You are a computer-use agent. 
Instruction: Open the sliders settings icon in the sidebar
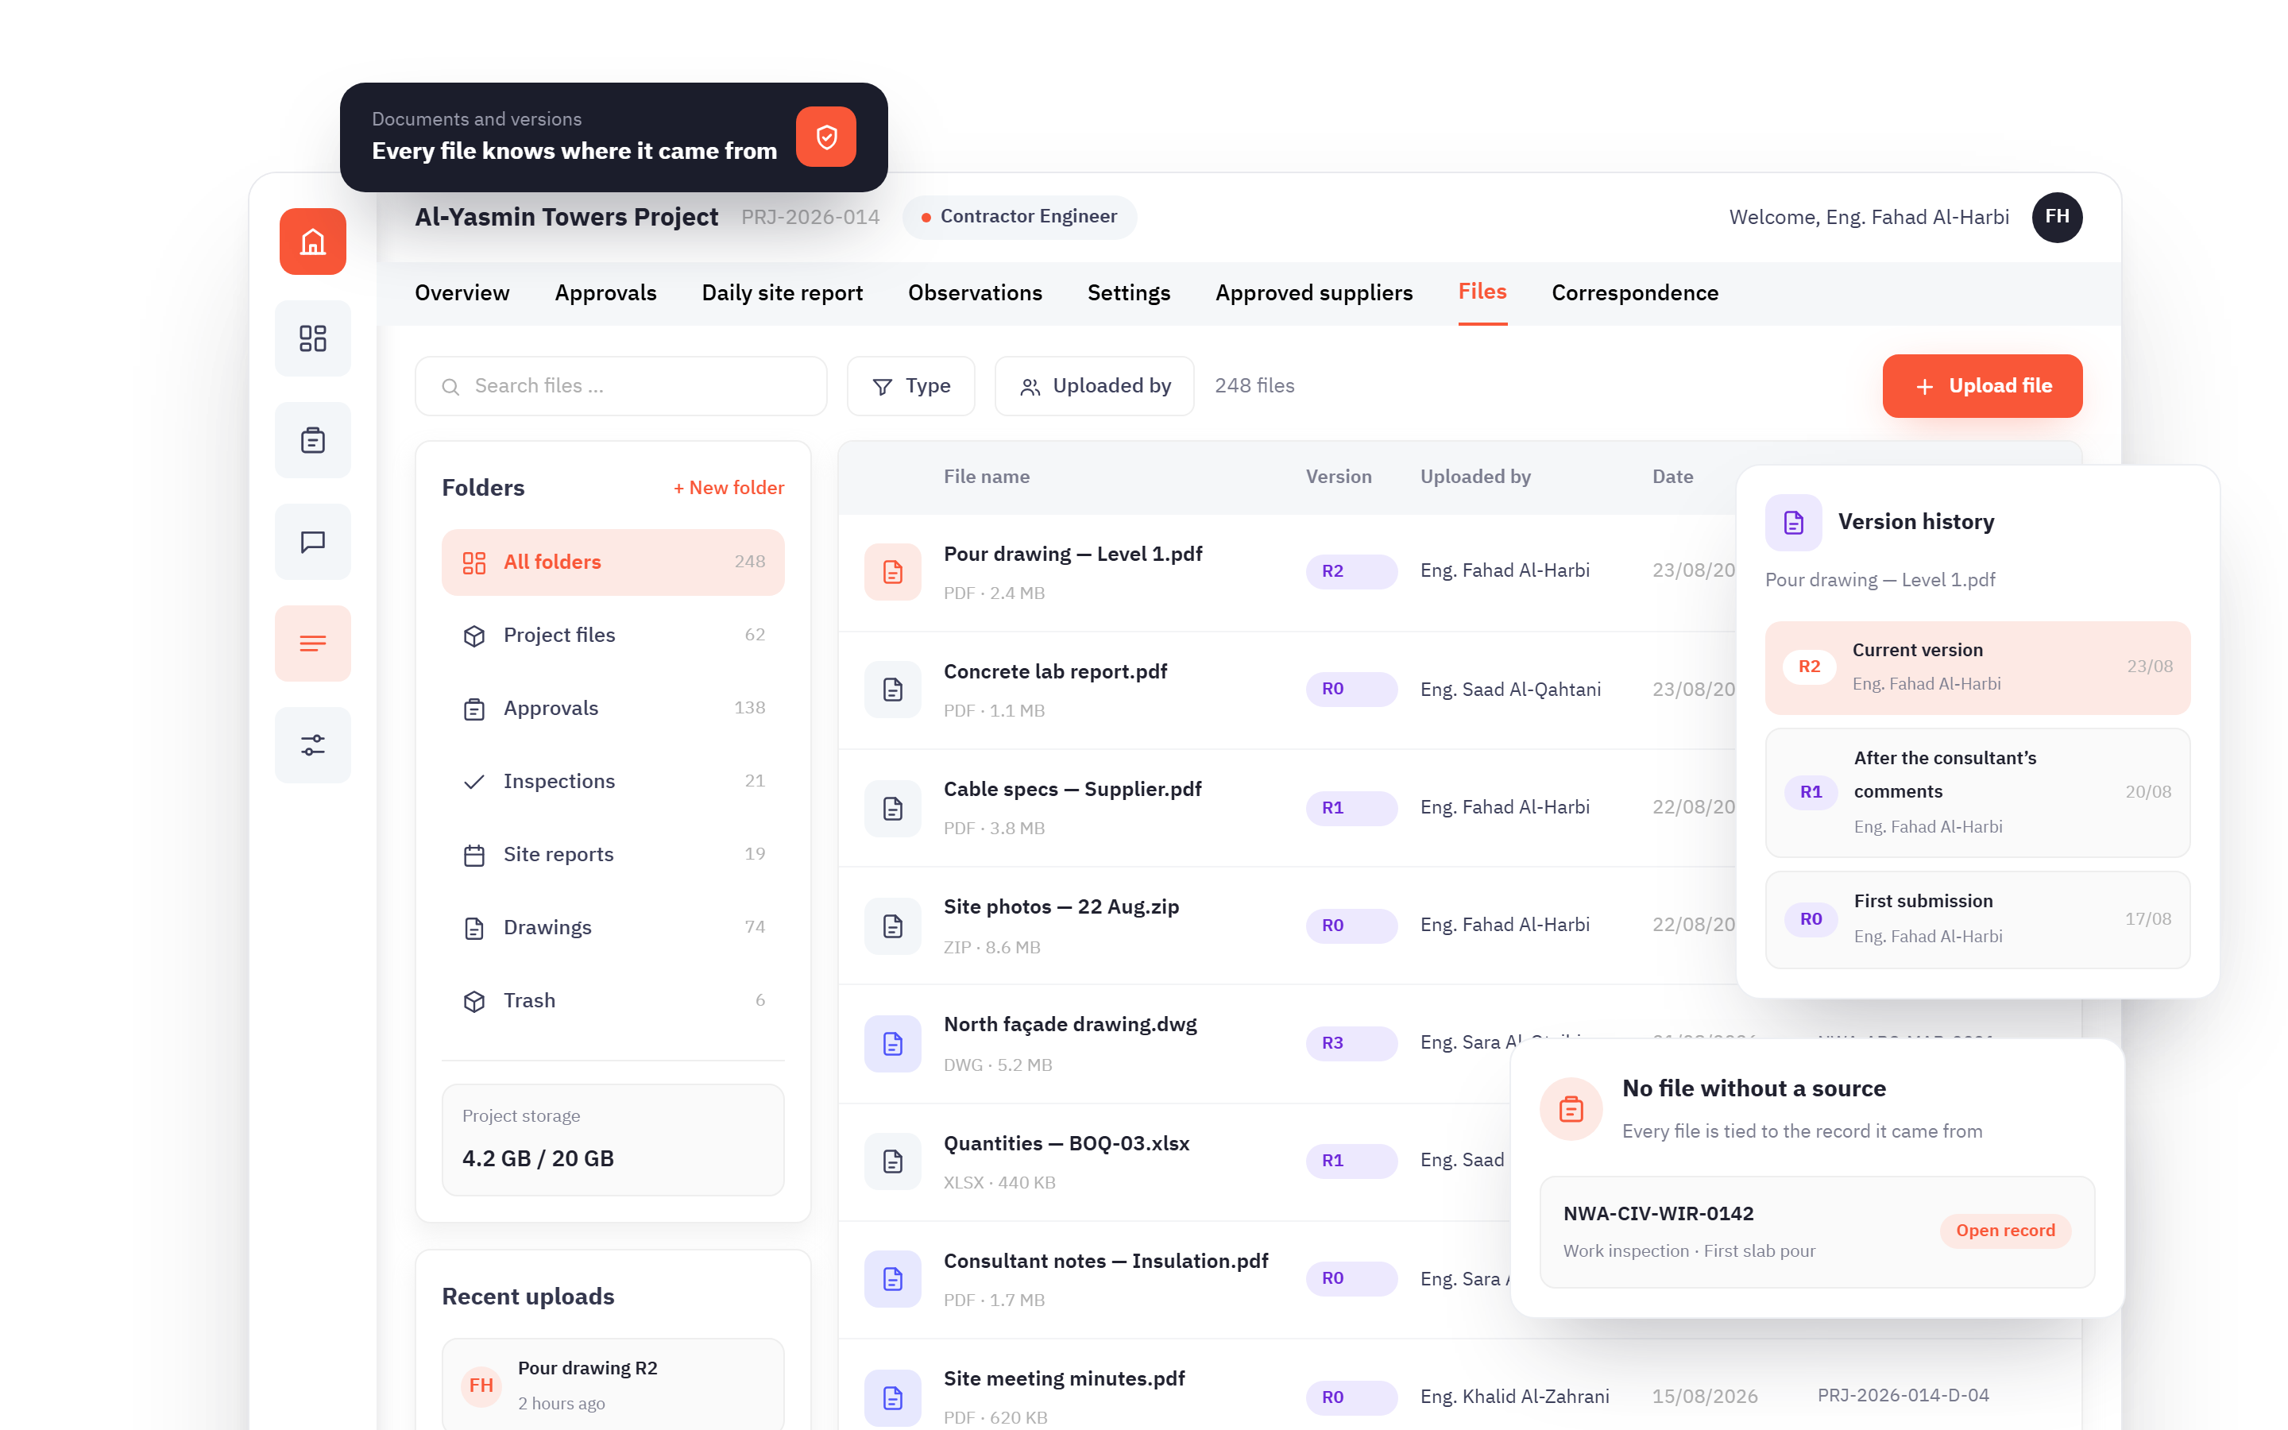pyautogui.click(x=313, y=745)
